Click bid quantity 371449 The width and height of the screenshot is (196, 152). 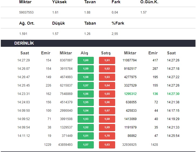[x=67, y=136]
